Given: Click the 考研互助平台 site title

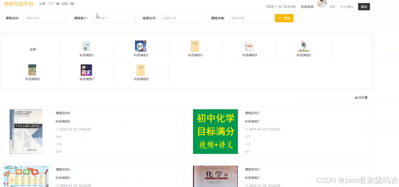Looking at the screenshot, I should click(18, 4).
